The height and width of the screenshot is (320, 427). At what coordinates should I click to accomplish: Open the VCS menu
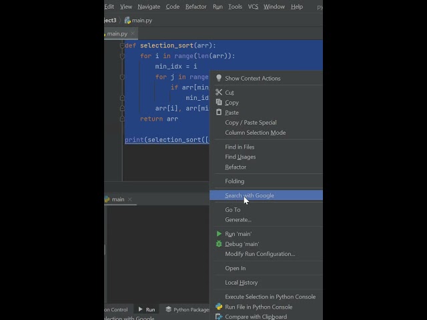pos(253,7)
